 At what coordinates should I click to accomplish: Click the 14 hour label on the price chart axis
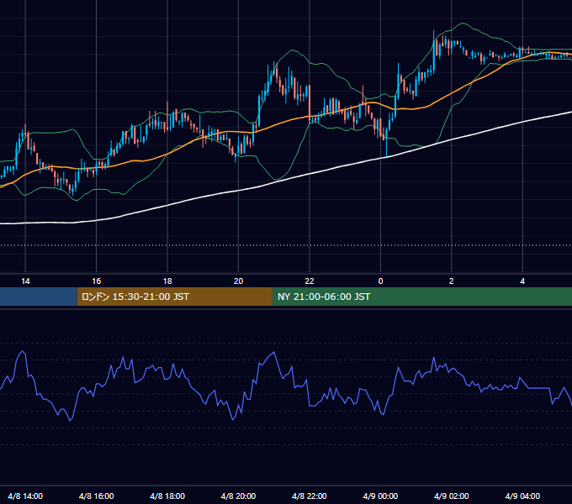[25, 281]
